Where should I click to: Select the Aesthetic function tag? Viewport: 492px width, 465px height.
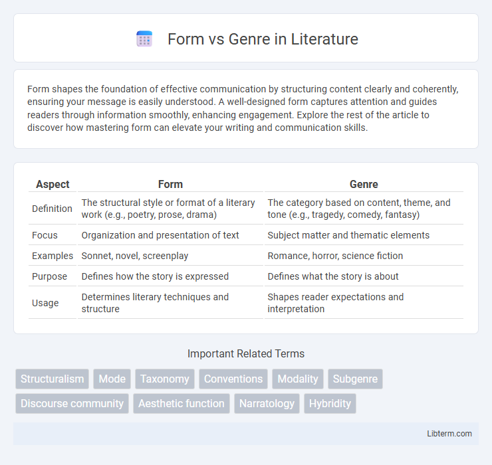click(182, 403)
